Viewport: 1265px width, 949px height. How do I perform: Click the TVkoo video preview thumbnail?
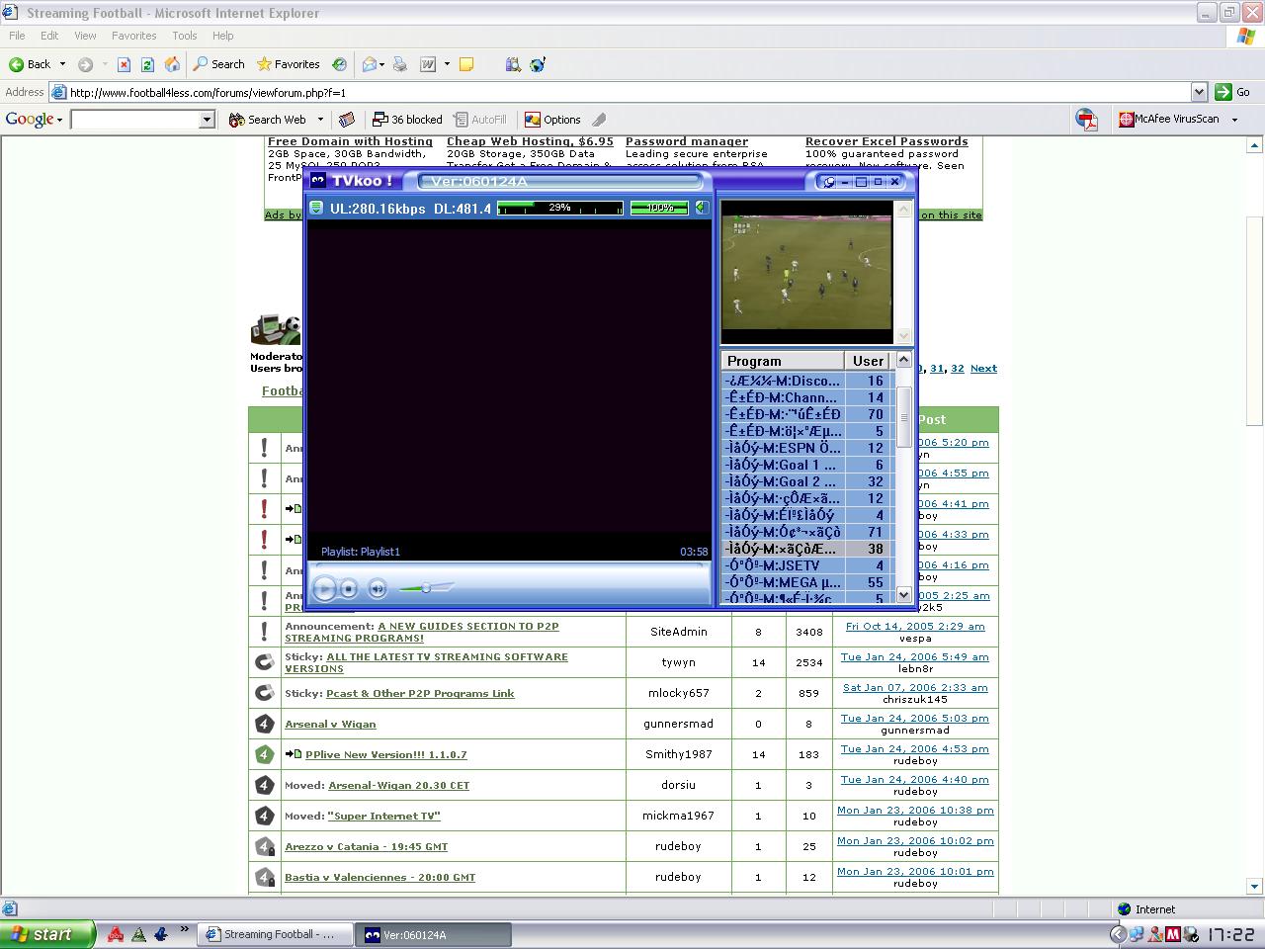click(806, 272)
